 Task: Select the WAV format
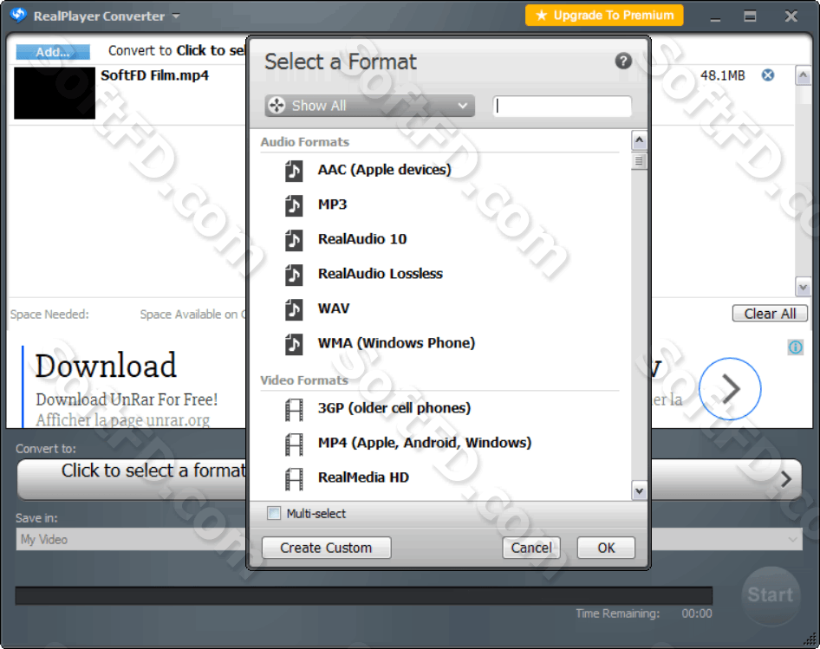(x=334, y=308)
